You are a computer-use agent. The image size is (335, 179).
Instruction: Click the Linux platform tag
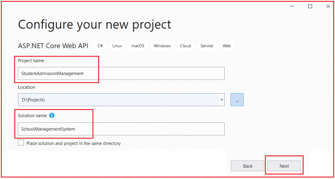(x=117, y=46)
